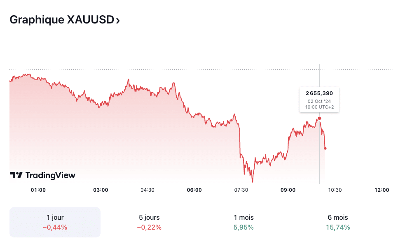This screenshot has height=244, width=398.
Task: Open the Graphique XAUUSD title link
Action: point(61,20)
